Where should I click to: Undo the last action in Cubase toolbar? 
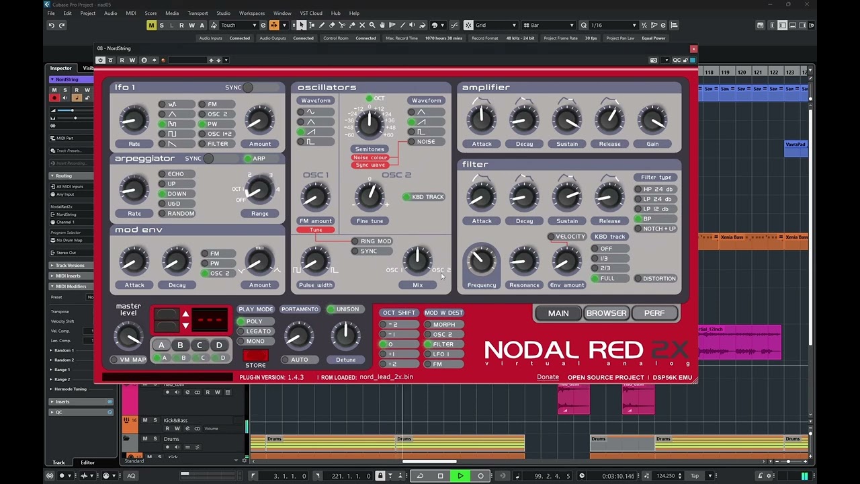click(x=51, y=26)
